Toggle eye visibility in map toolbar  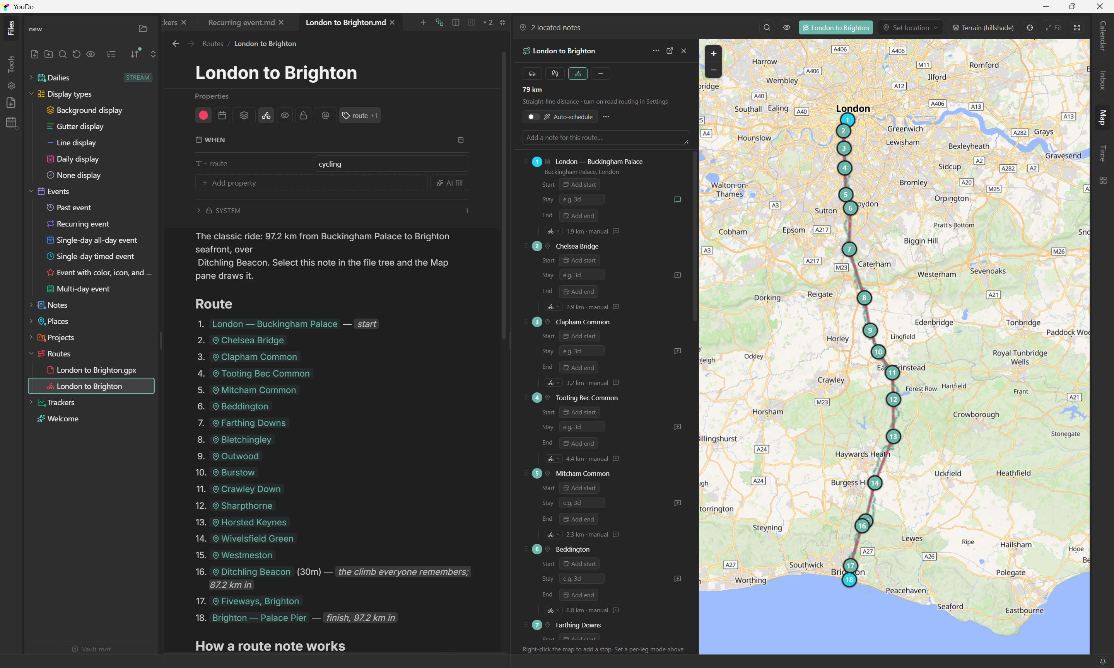787,27
